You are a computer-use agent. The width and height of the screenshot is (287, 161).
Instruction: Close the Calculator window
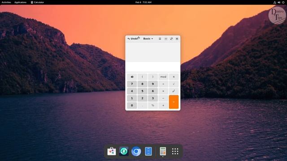[177, 39]
